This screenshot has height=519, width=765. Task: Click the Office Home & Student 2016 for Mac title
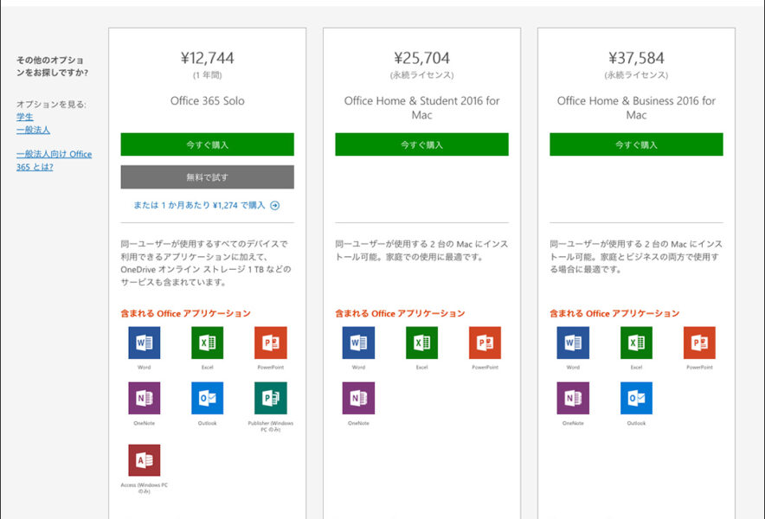click(x=422, y=108)
